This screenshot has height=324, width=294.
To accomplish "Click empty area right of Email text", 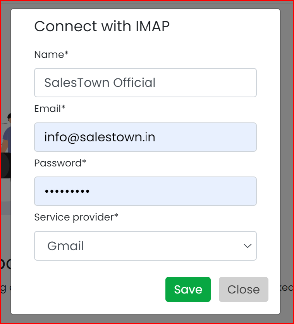I will [x=205, y=137].
